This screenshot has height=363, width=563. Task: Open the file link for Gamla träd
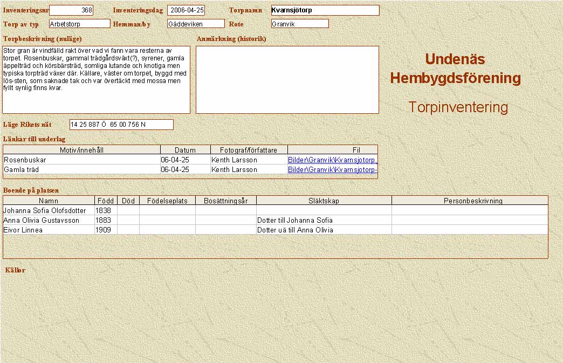(332, 170)
